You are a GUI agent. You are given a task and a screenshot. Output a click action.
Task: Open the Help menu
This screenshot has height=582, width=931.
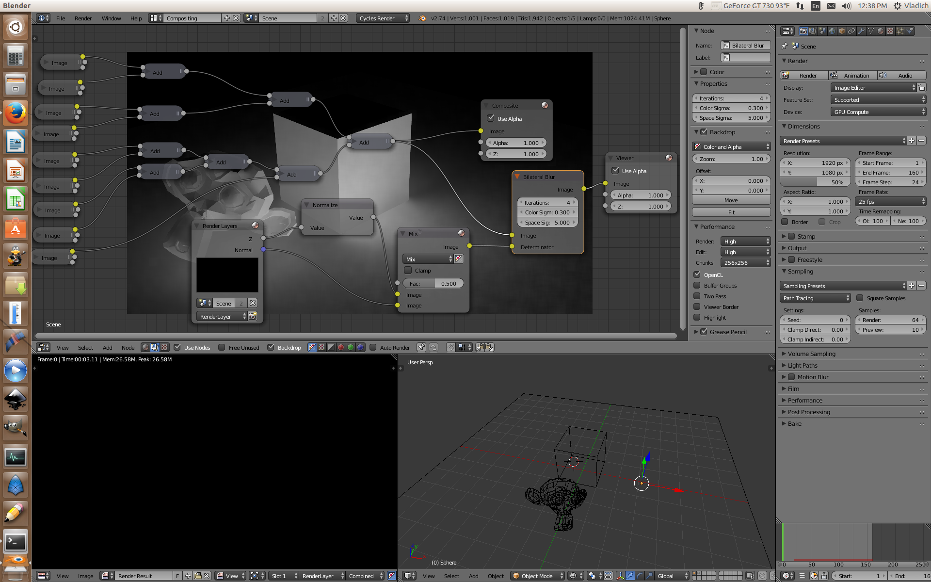click(136, 18)
